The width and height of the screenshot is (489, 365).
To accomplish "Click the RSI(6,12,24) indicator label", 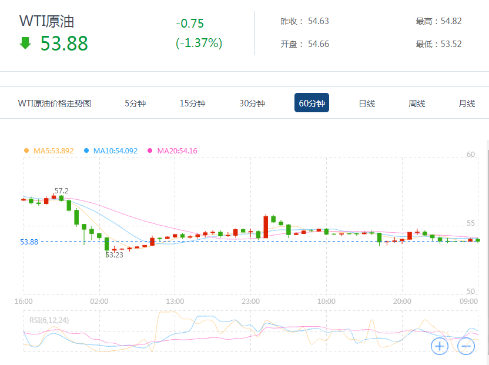I will [49, 320].
